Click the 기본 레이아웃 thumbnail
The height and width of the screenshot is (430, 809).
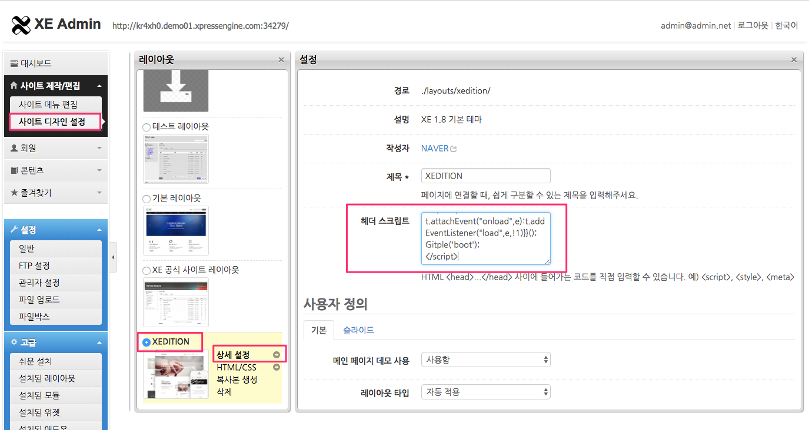pos(176,230)
